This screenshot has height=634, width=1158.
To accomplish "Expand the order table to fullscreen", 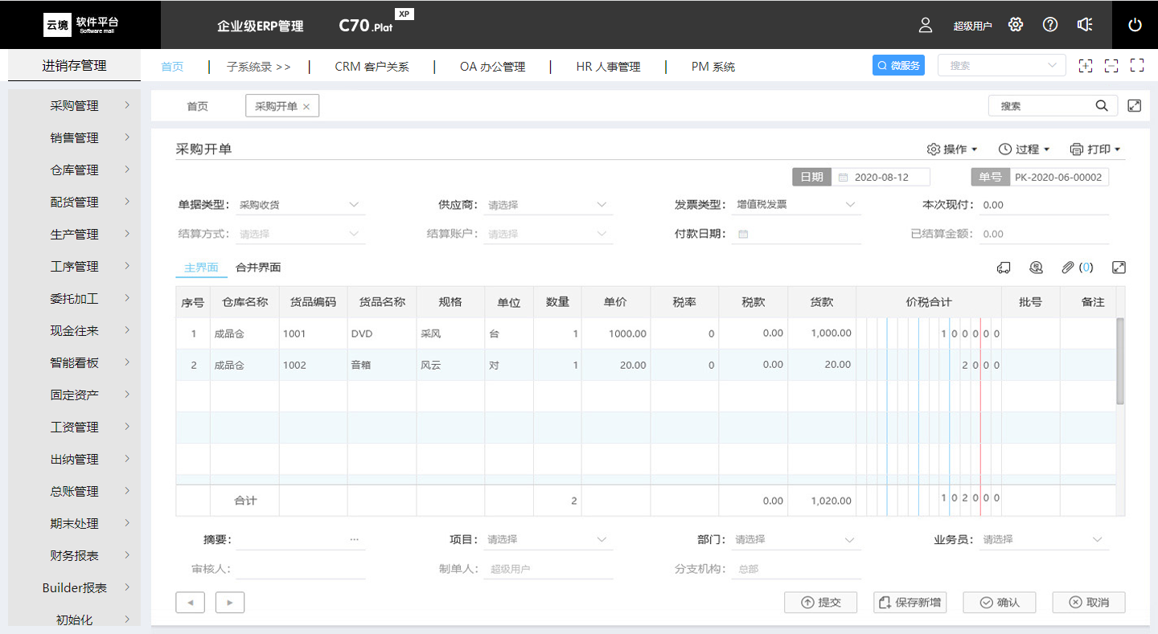I will pyautogui.click(x=1118, y=268).
